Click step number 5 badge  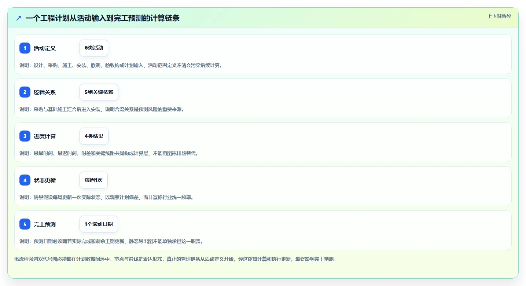click(25, 224)
